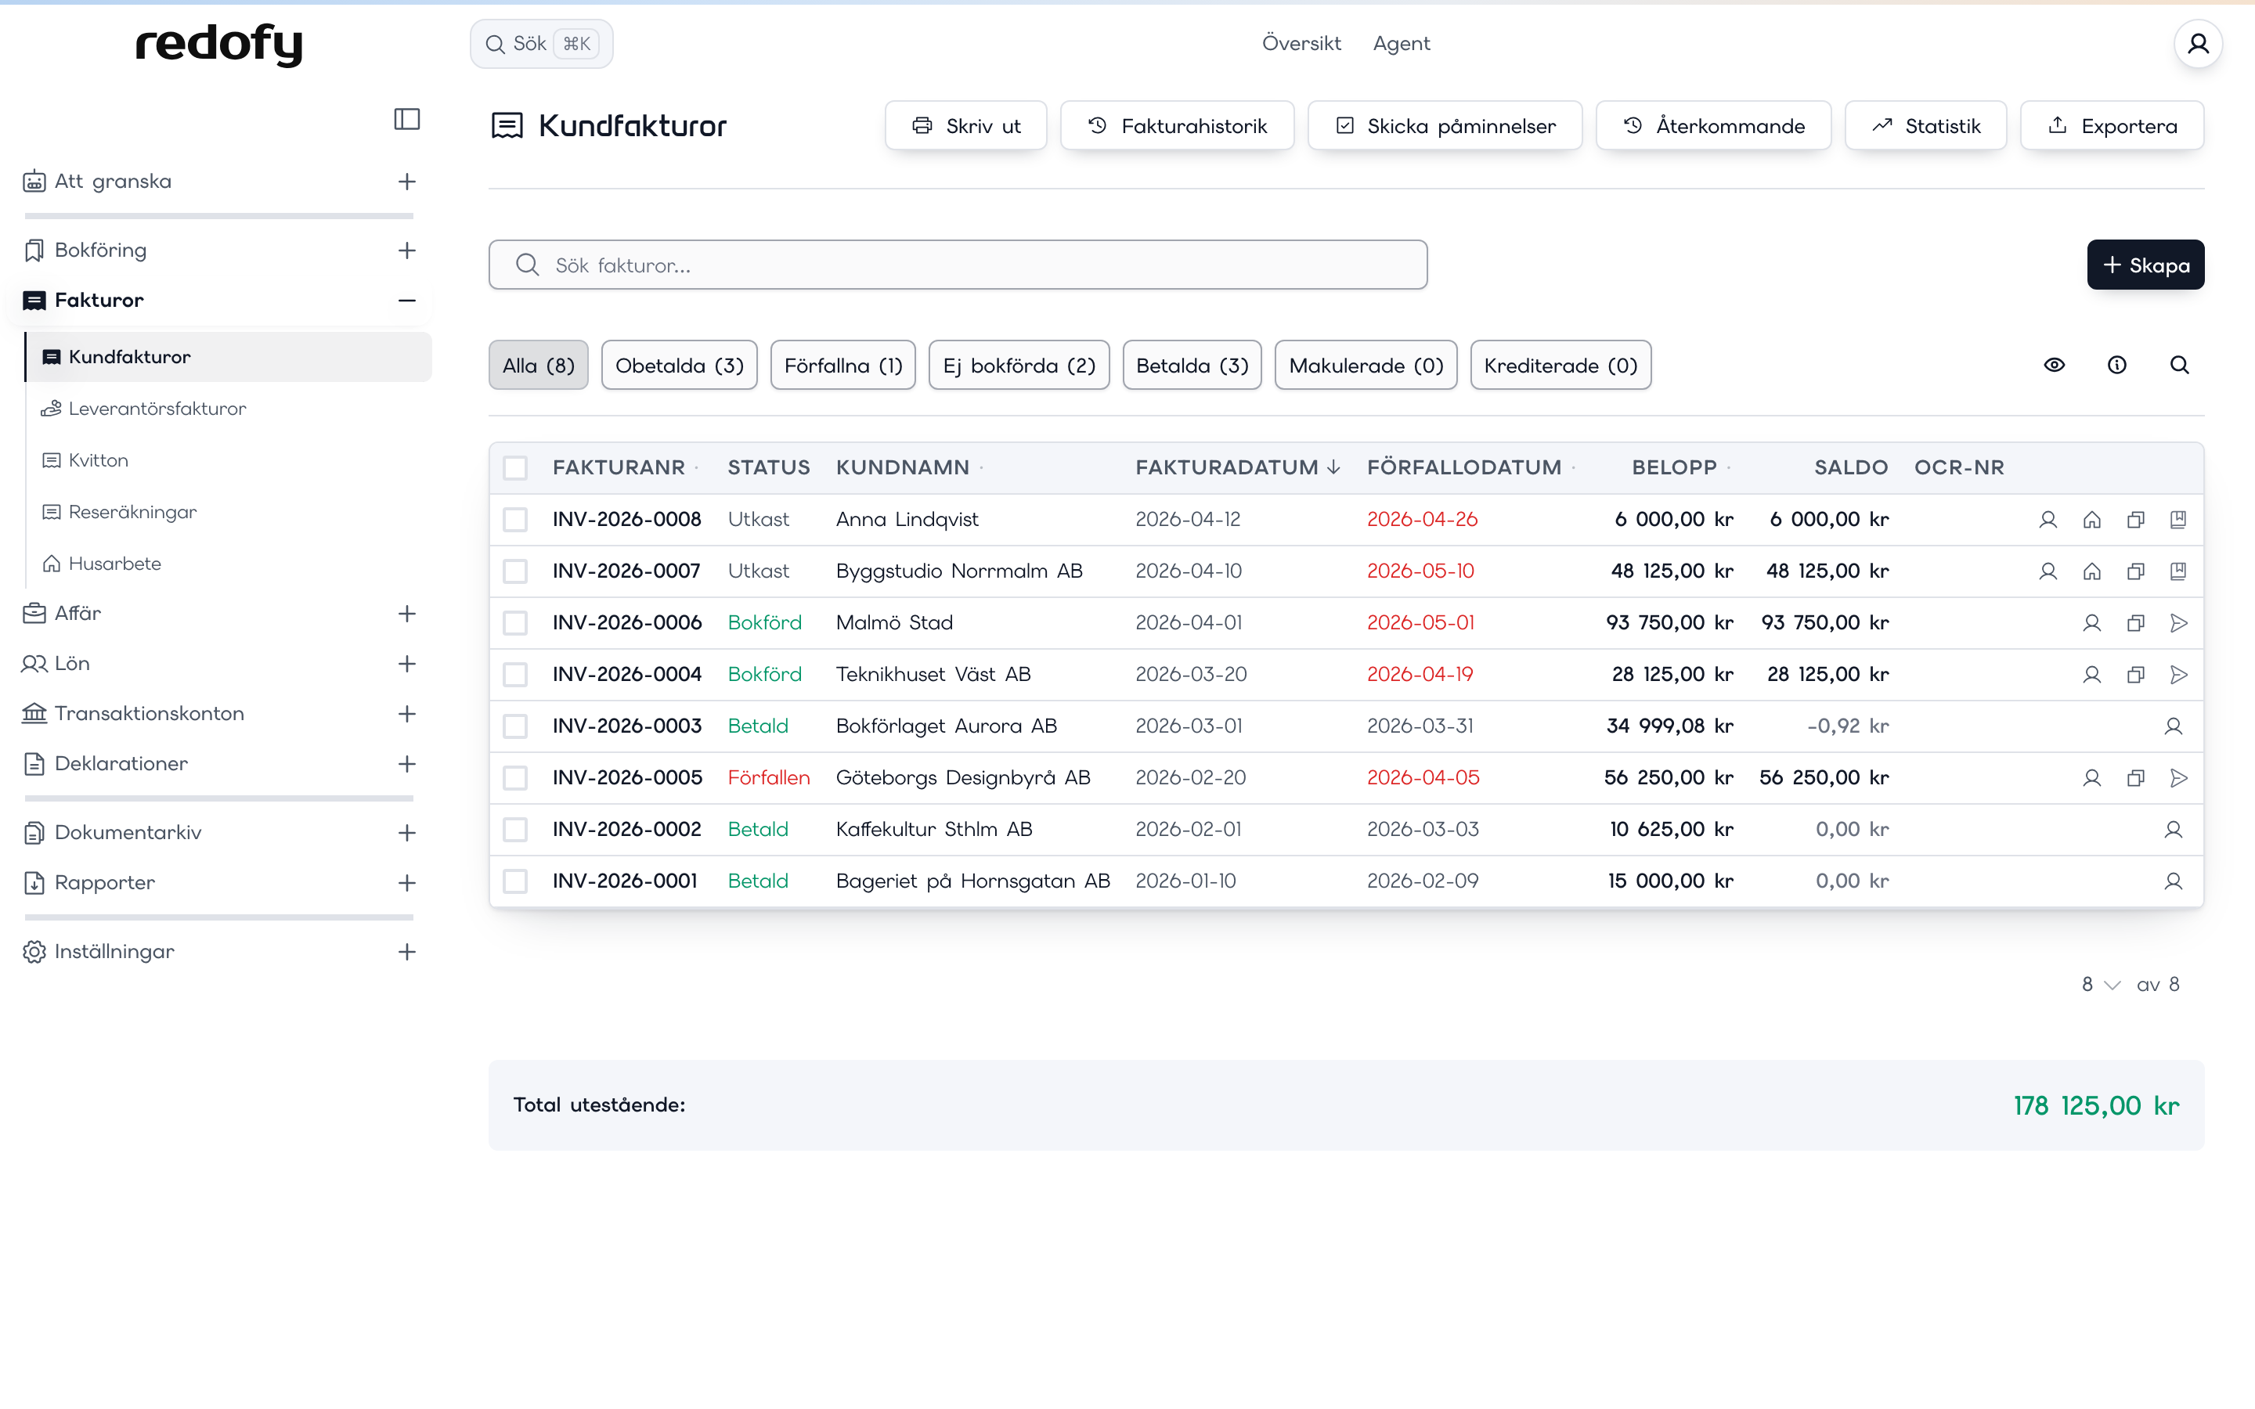This screenshot has width=2255, height=1409.
Task: Show Betalda (3) invoices
Action: tap(1192, 366)
